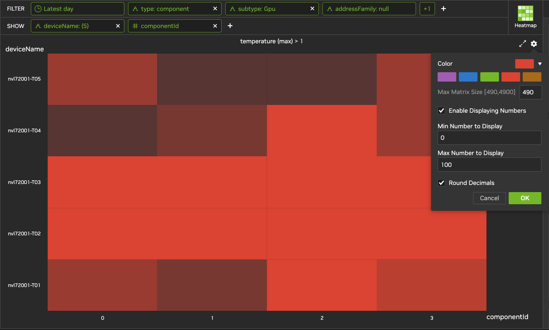Click the Max Number to Display field
The image size is (549, 330).
489,165
